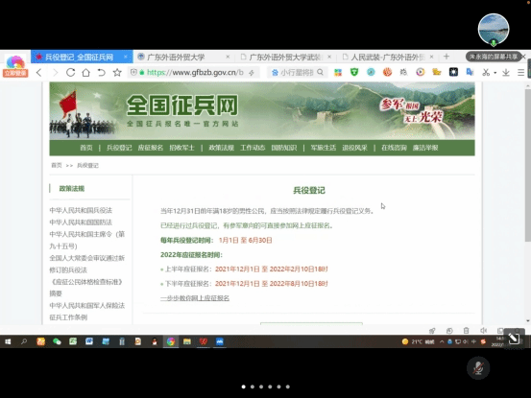Click the annotation pencil button
This screenshot has height=398, width=531.
tap(514, 338)
